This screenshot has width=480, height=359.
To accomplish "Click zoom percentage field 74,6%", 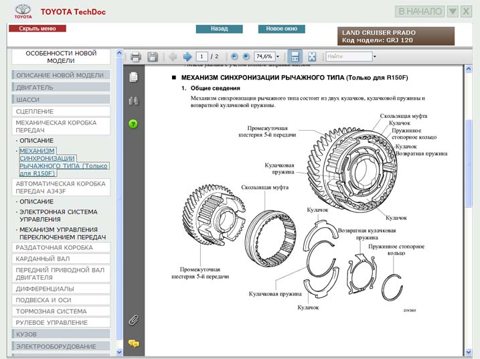I will click(x=264, y=56).
